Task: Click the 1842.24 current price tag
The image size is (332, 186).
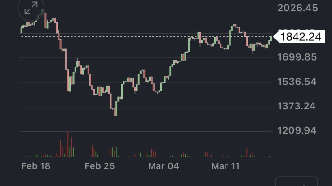Action: coord(301,37)
